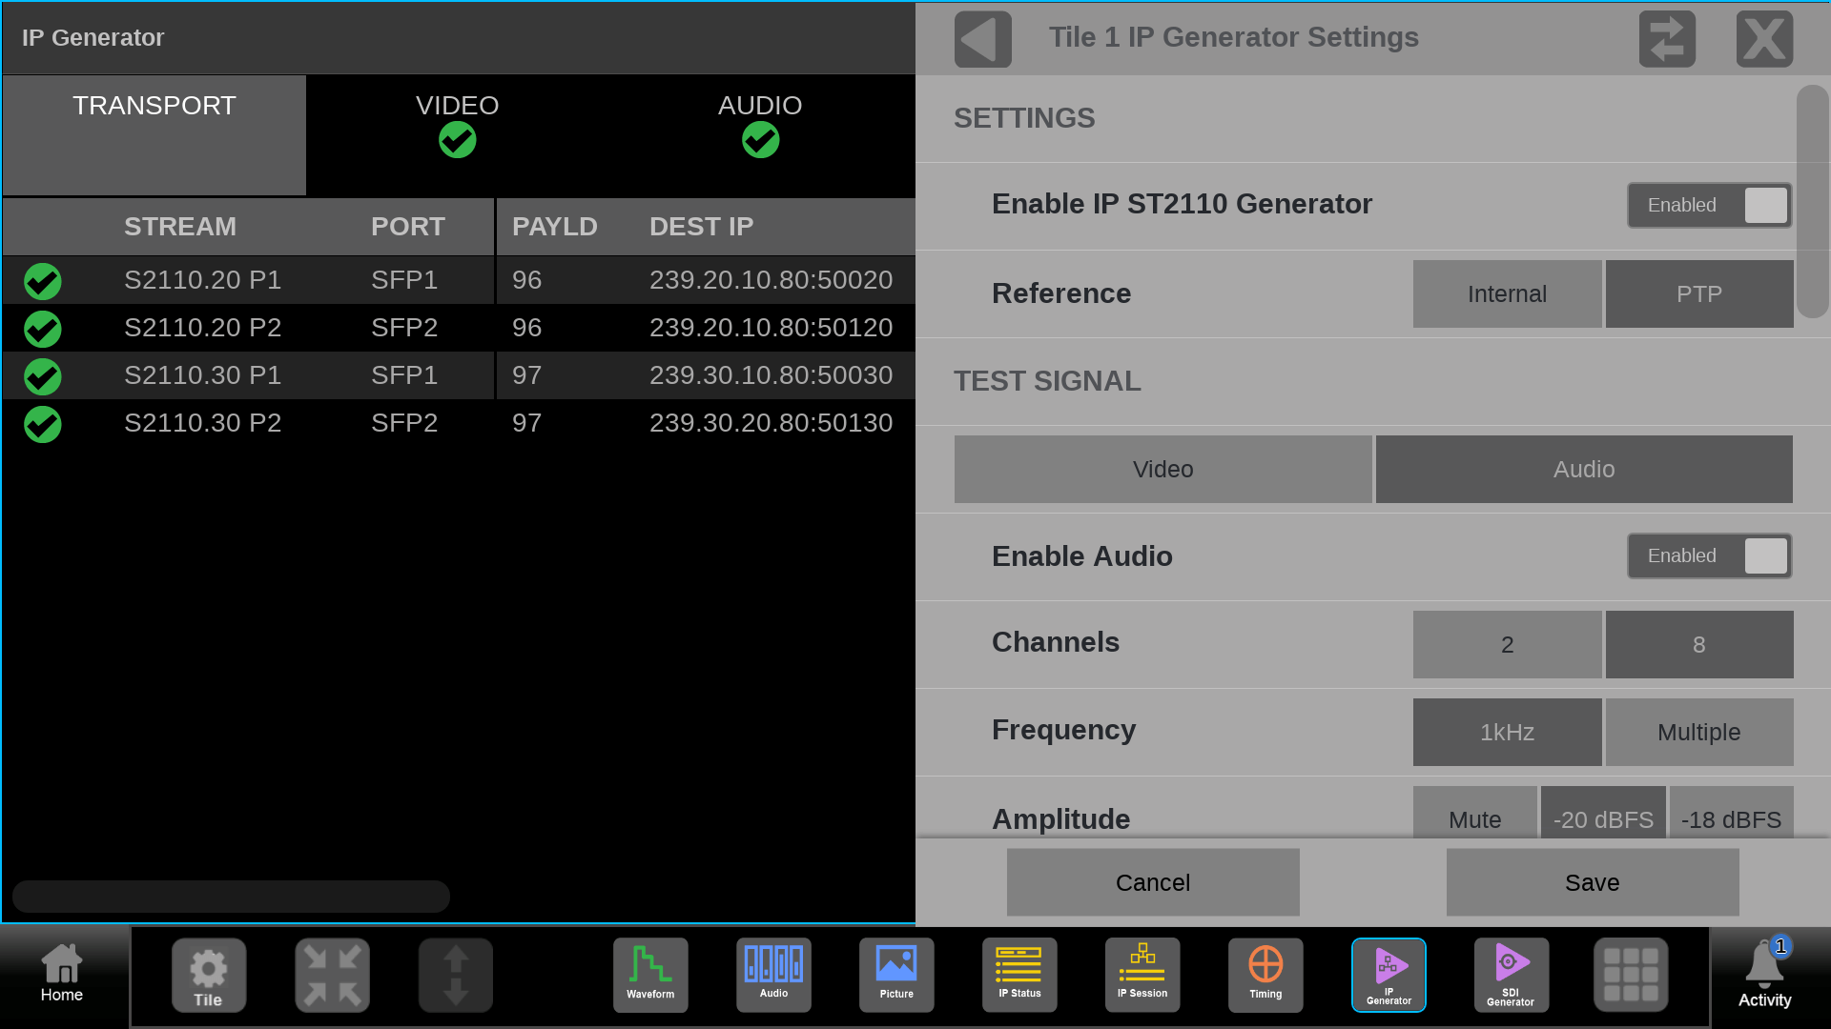
Task: Open the Picture display icon
Action: click(896, 974)
